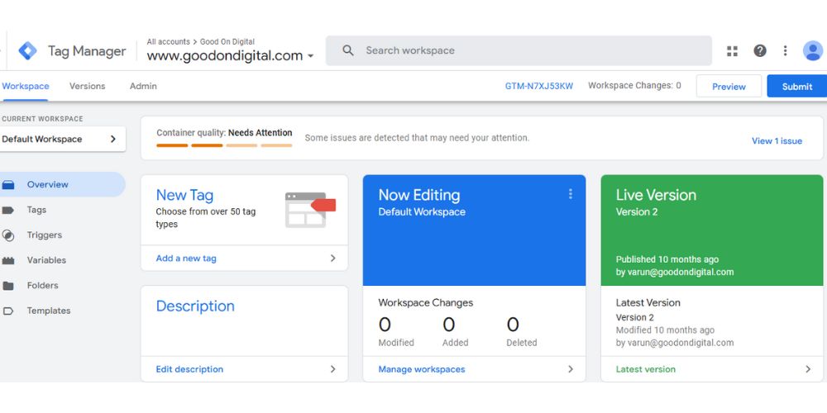Open the Now Editing card kebab menu
Viewport: 827px width, 413px height.
coord(570,194)
